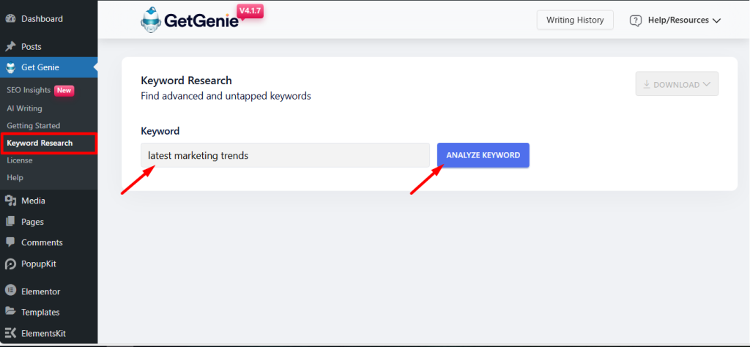This screenshot has width=750, height=347.
Task: Go to Getting Started submenu
Action: coord(34,126)
